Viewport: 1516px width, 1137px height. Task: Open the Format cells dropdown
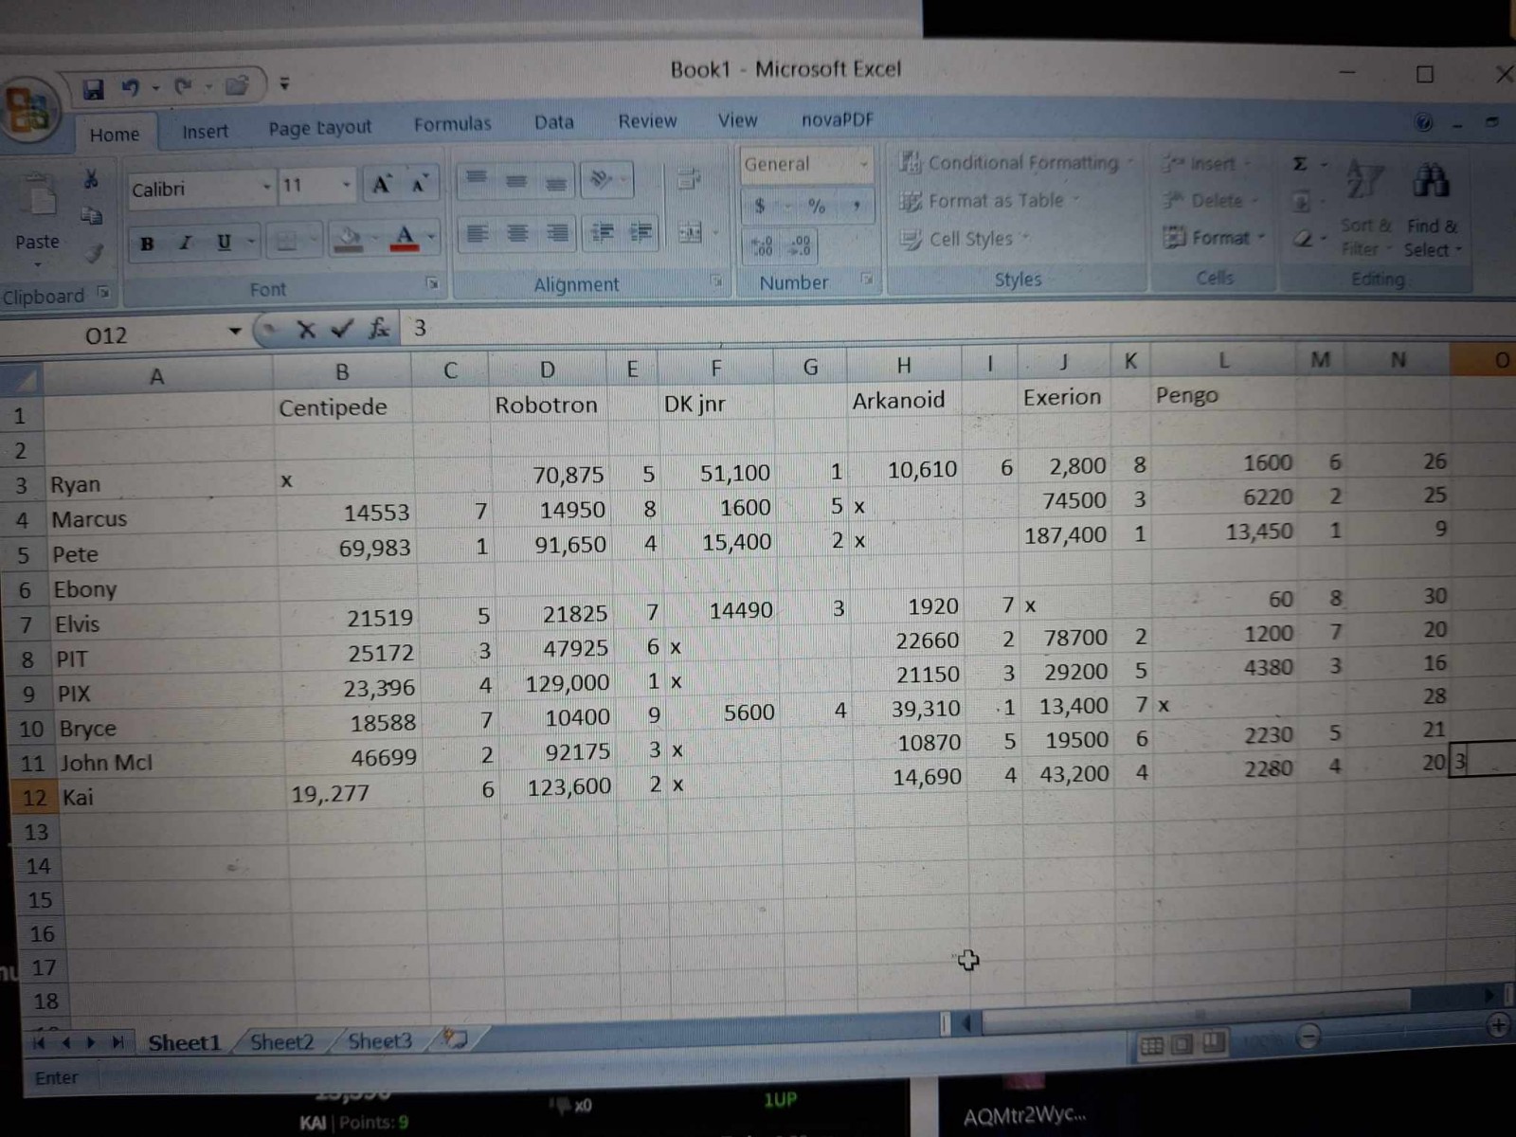tap(1215, 237)
